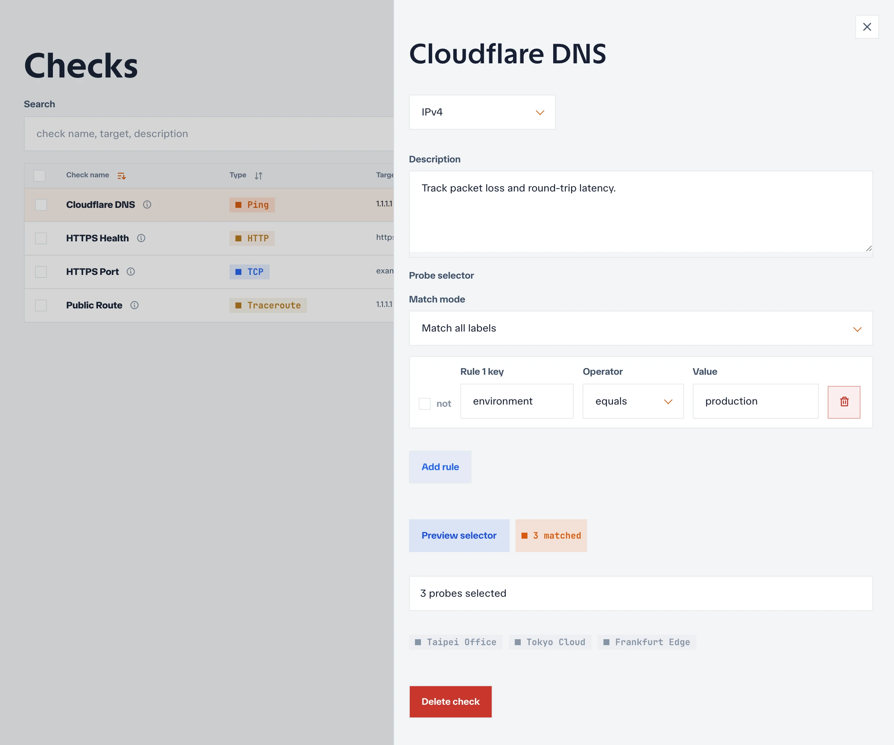894x745 pixels.
Task: Open the equals operator dropdown
Action: [x=633, y=402]
